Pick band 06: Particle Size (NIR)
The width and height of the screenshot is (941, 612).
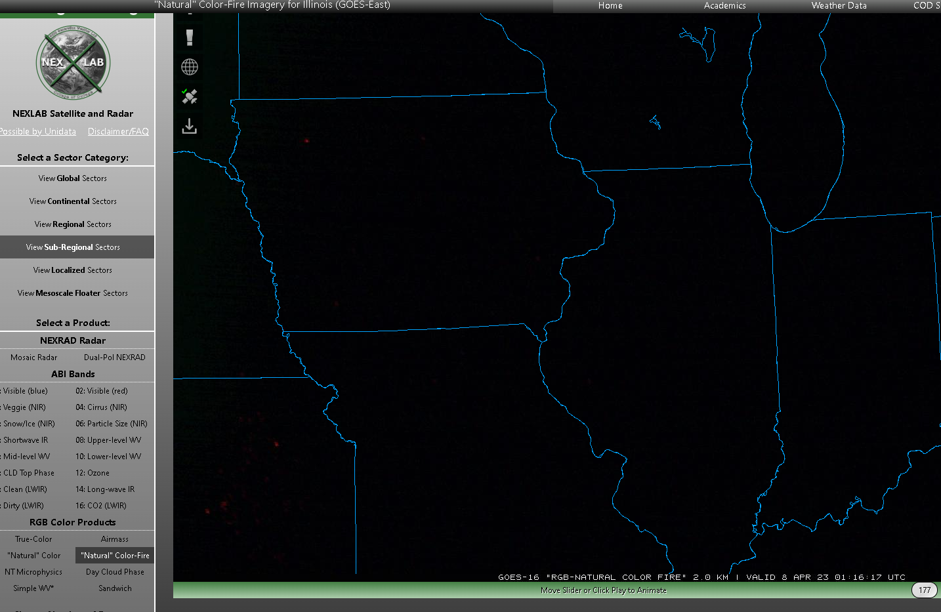[112, 424]
